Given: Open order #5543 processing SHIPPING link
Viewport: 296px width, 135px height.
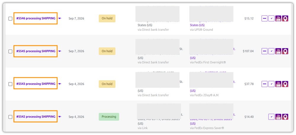Looking at the screenshot, I should coord(36,84).
